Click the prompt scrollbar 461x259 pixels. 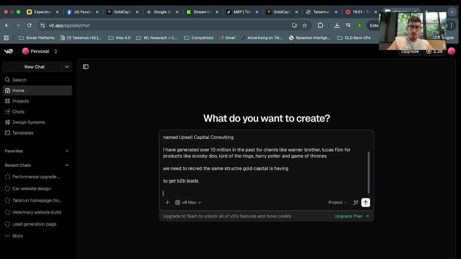pyautogui.click(x=368, y=172)
